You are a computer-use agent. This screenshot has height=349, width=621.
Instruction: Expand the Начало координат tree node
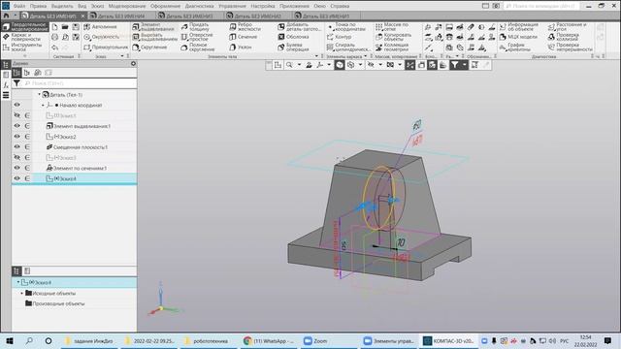43,106
